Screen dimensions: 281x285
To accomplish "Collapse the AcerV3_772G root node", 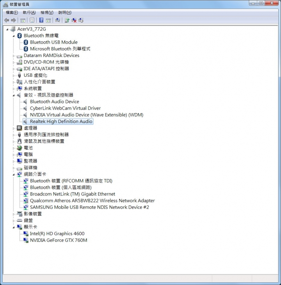I will click(x=7, y=29).
